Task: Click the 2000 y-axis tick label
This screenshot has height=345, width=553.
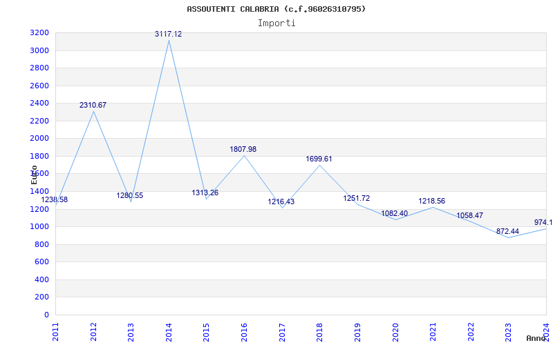Action: [x=39, y=139]
